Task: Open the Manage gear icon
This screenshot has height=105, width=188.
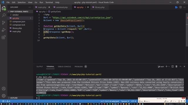Action: tap(4, 96)
